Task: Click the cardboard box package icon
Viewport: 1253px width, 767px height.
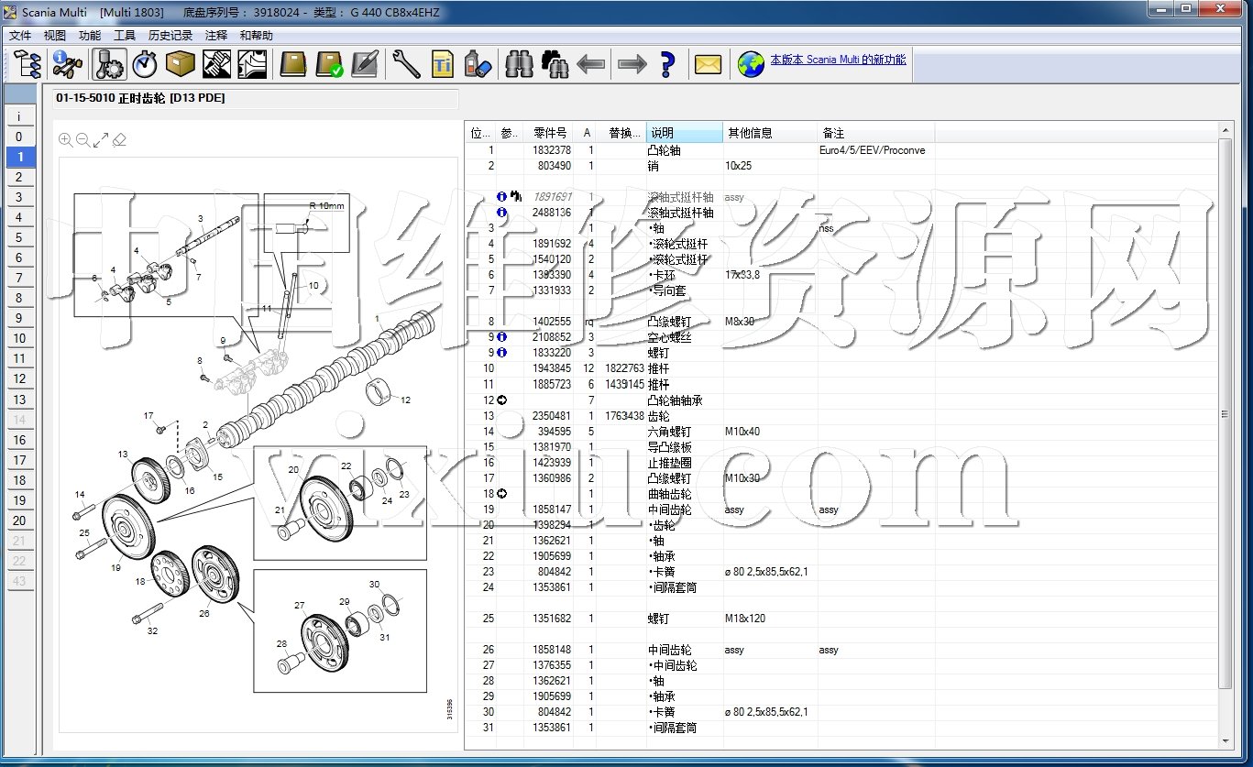Action: [181, 64]
